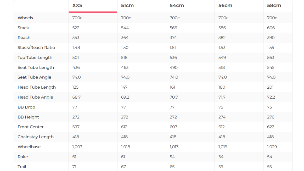Click the Trail row label
Image resolution: width=304 pixels, height=171 pixels.
click(x=22, y=167)
